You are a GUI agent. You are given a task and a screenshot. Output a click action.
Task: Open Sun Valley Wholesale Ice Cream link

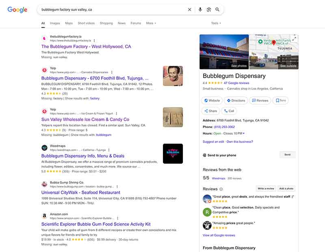[x=85, y=119]
